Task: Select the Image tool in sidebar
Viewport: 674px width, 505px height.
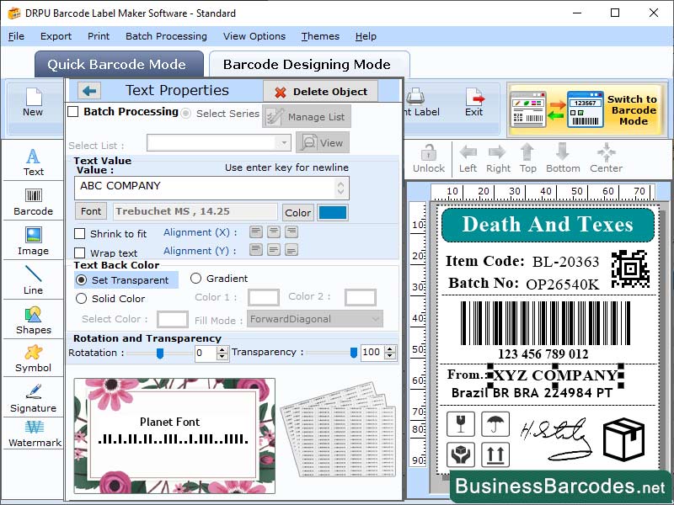Action: coord(33,241)
